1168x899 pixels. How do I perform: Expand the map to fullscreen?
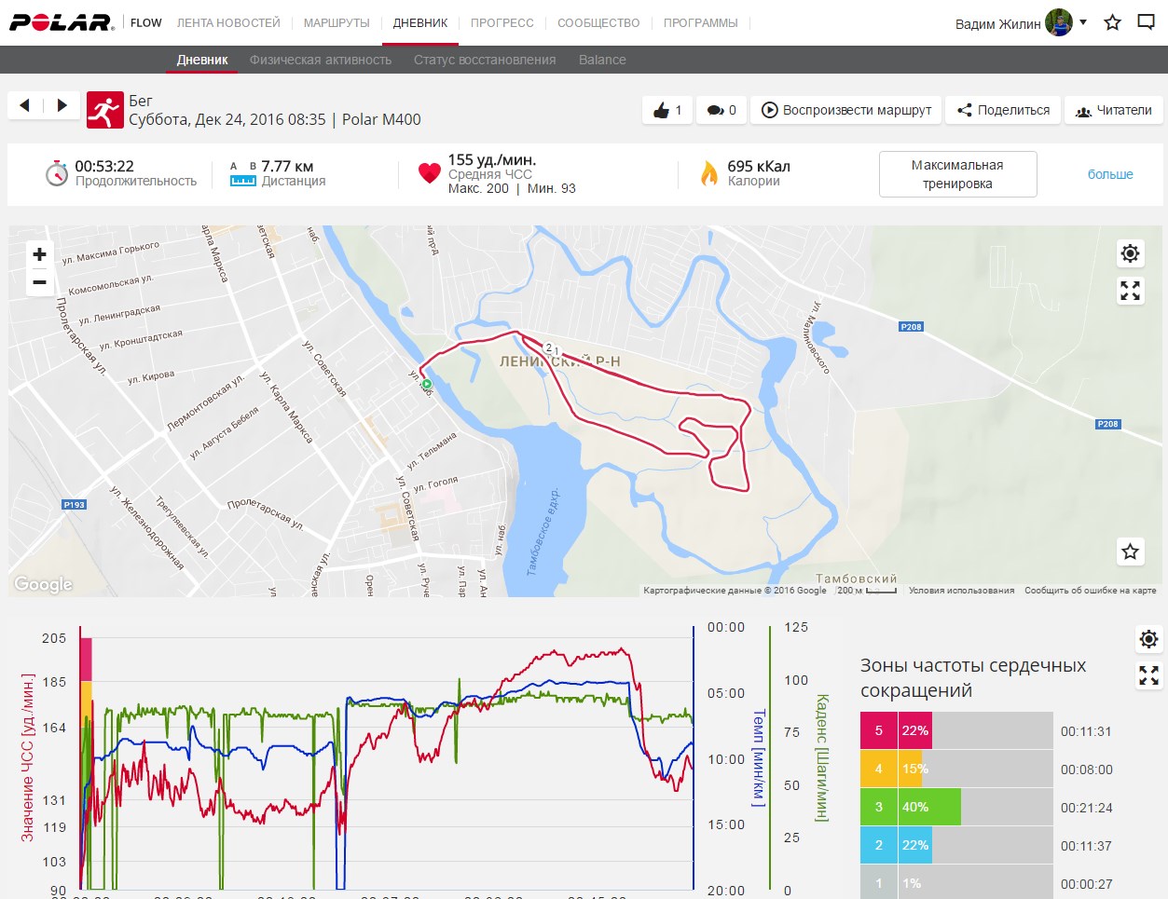tap(1130, 292)
